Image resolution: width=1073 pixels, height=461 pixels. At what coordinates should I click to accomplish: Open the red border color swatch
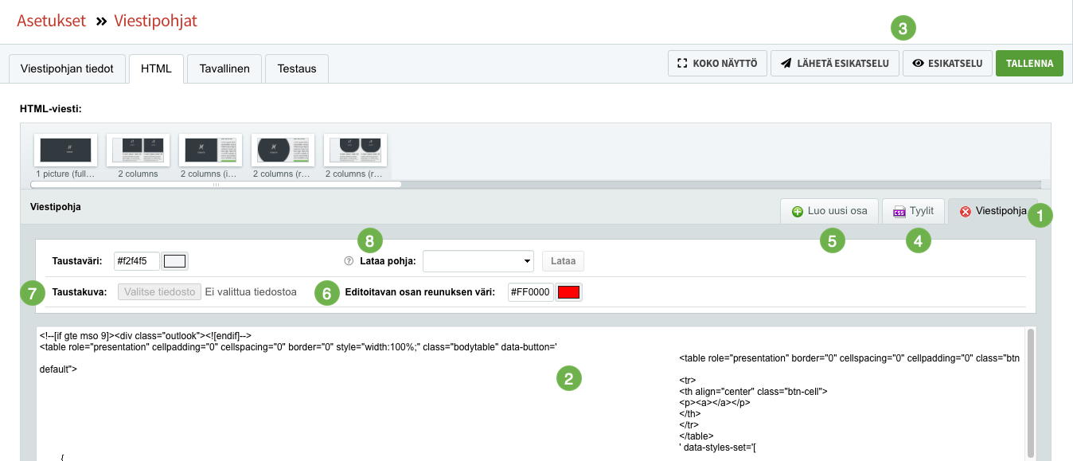[568, 292]
